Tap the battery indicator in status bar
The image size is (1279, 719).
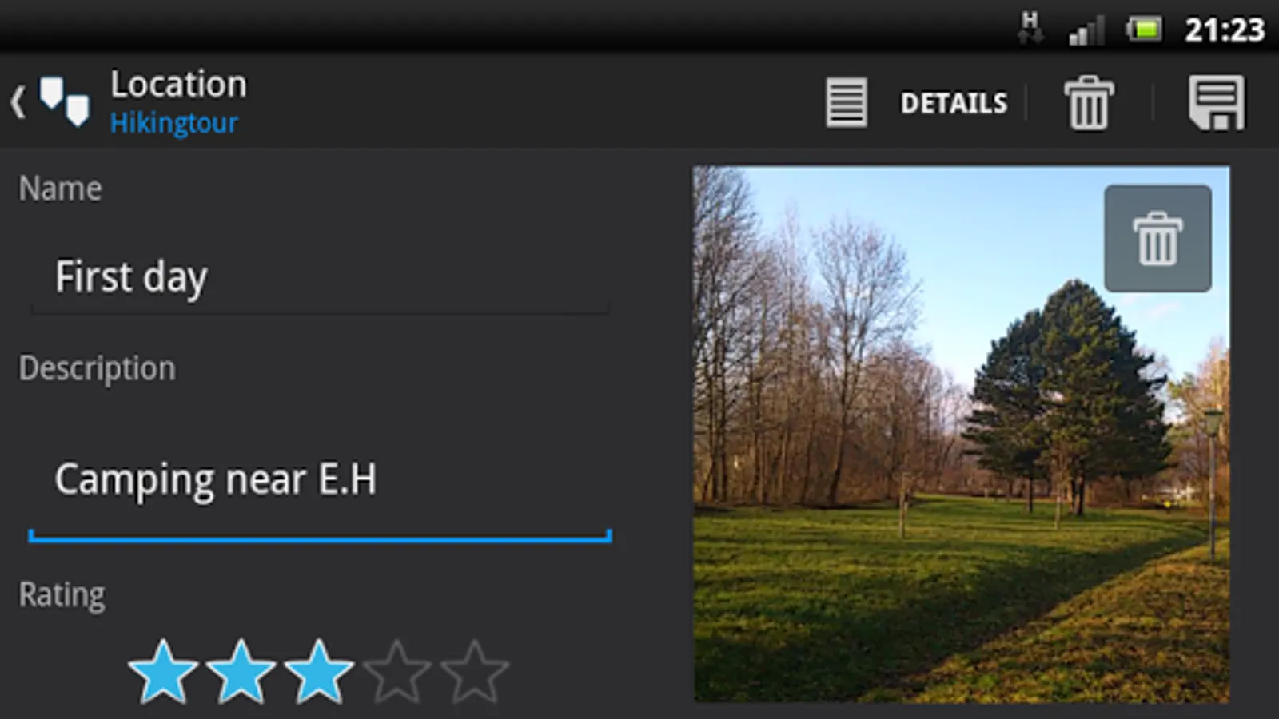[1144, 30]
